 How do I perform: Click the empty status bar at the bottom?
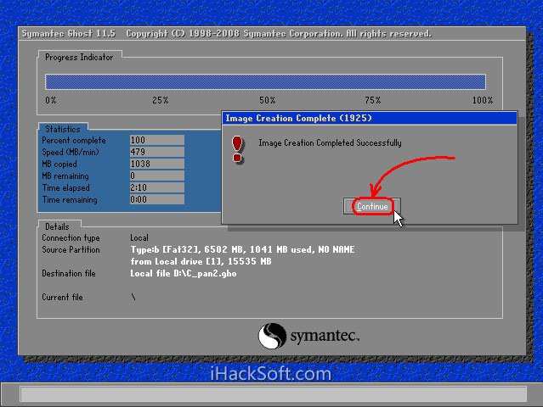[x=271, y=394]
